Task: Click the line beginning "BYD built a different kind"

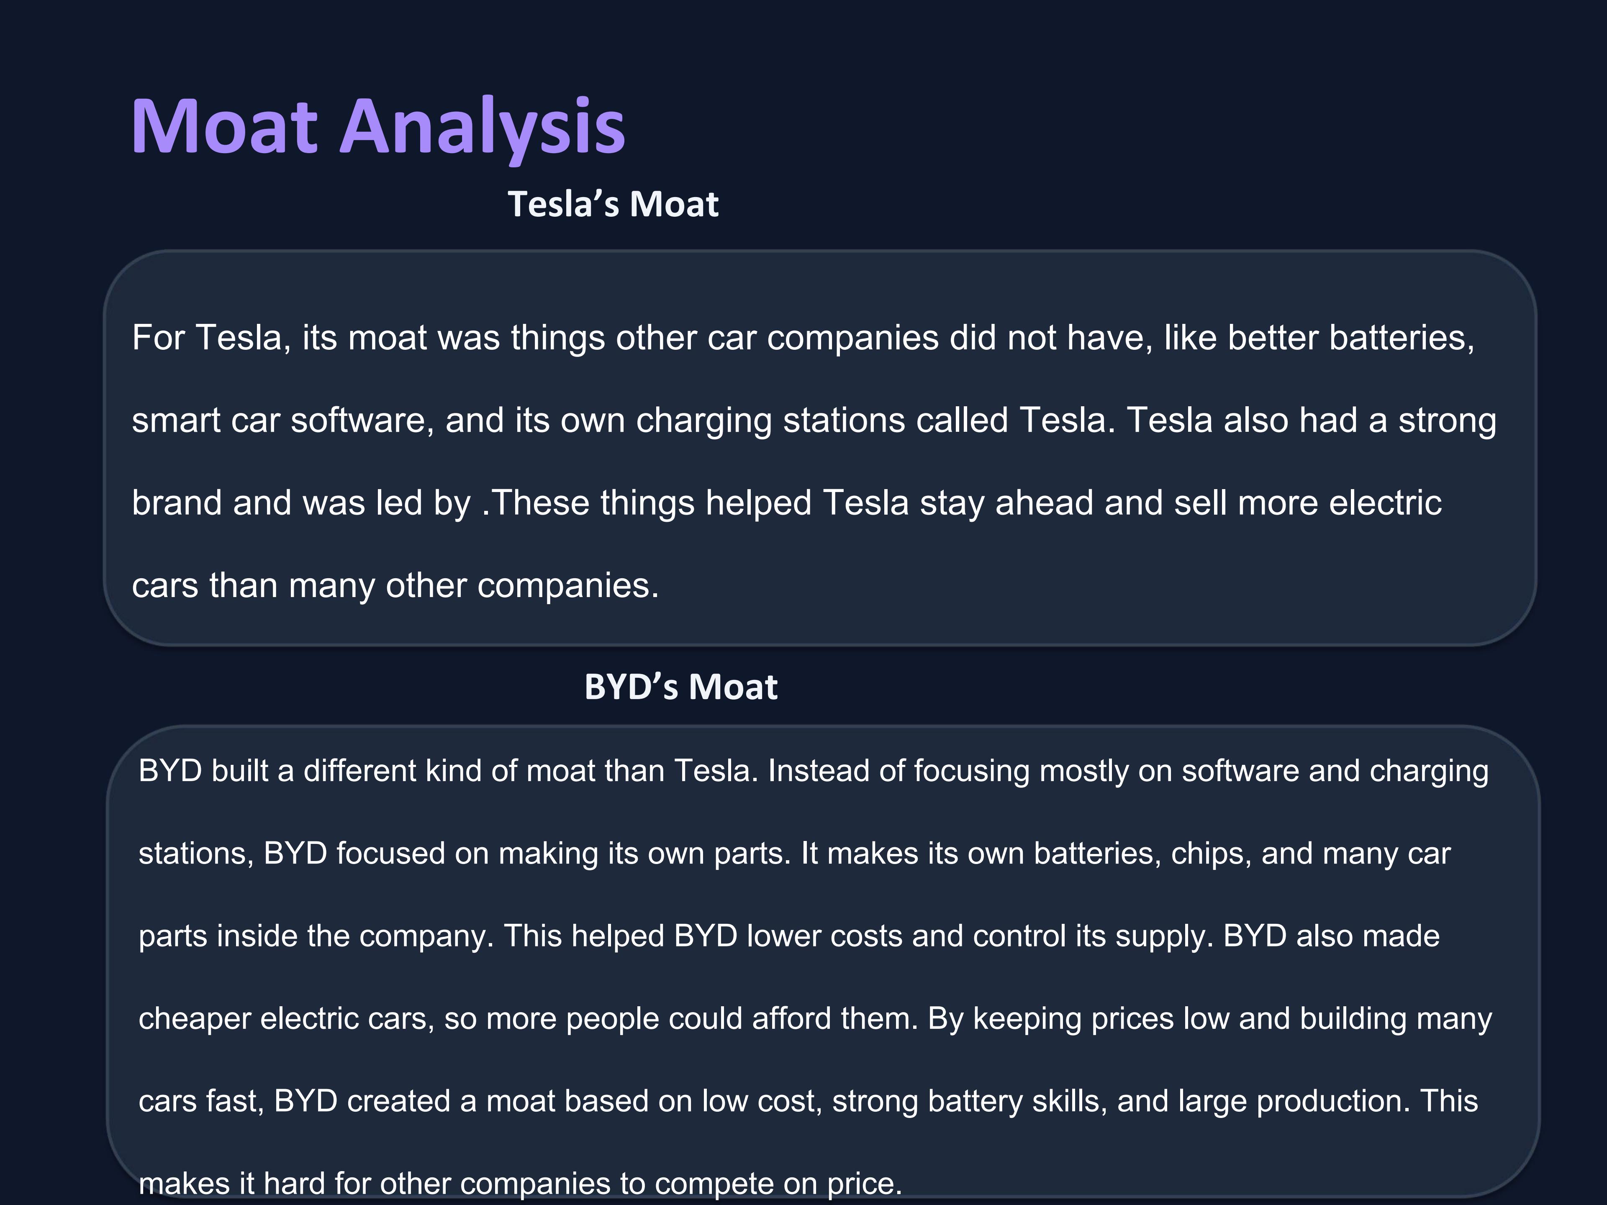Action: point(813,772)
